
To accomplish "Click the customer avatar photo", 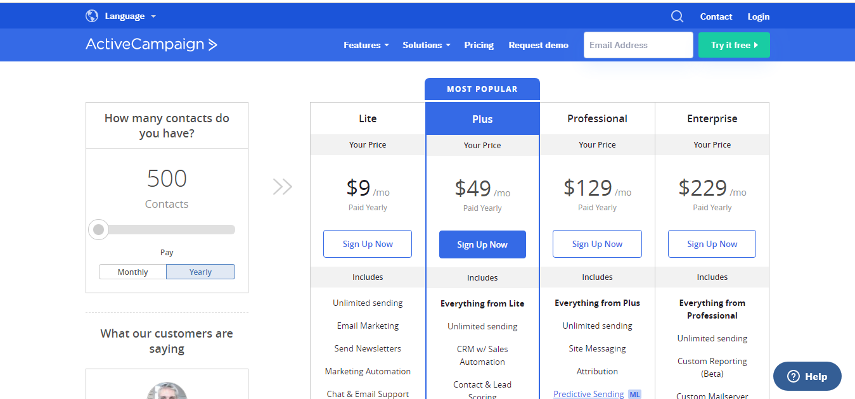I will (167, 391).
